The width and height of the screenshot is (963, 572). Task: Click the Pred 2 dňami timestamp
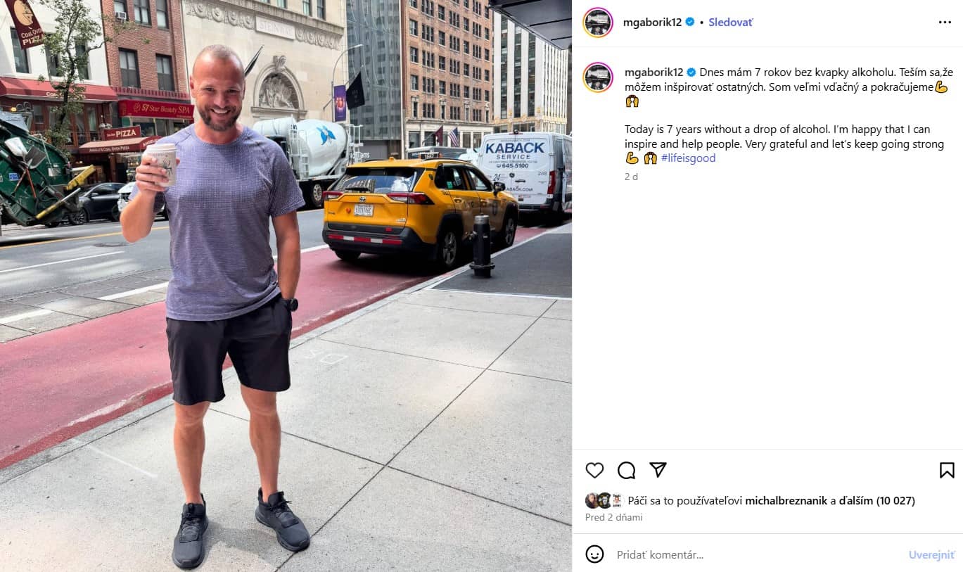tap(613, 517)
